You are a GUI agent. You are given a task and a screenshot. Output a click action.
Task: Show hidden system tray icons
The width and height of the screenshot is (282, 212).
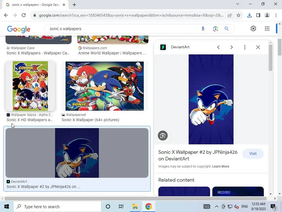click(x=217, y=206)
